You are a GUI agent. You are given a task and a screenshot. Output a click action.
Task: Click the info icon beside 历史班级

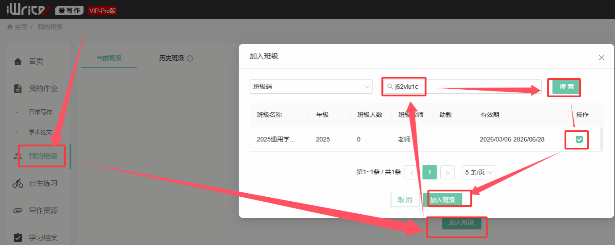tap(190, 58)
